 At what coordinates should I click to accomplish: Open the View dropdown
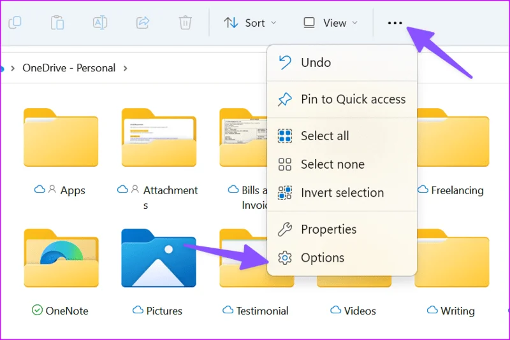[330, 23]
